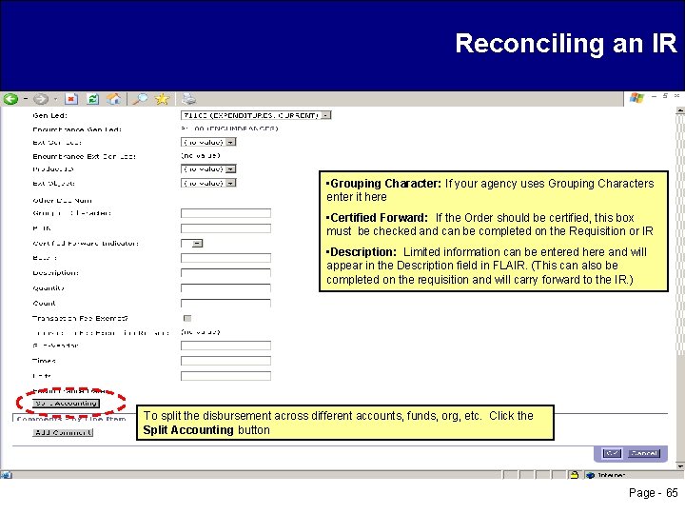This screenshot has width=685, height=514.
Task: Click the page icon at status bar left
Action: tap(6, 475)
